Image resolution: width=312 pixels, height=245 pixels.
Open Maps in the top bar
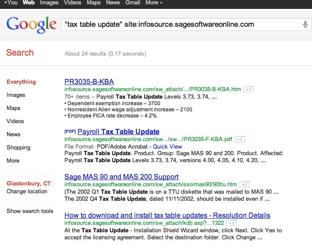tap(93, 3)
